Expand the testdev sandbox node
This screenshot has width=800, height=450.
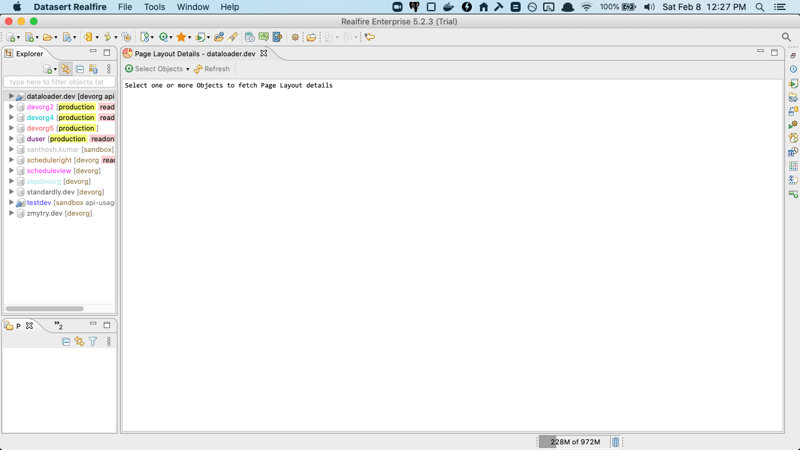pyautogui.click(x=11, y=202)
